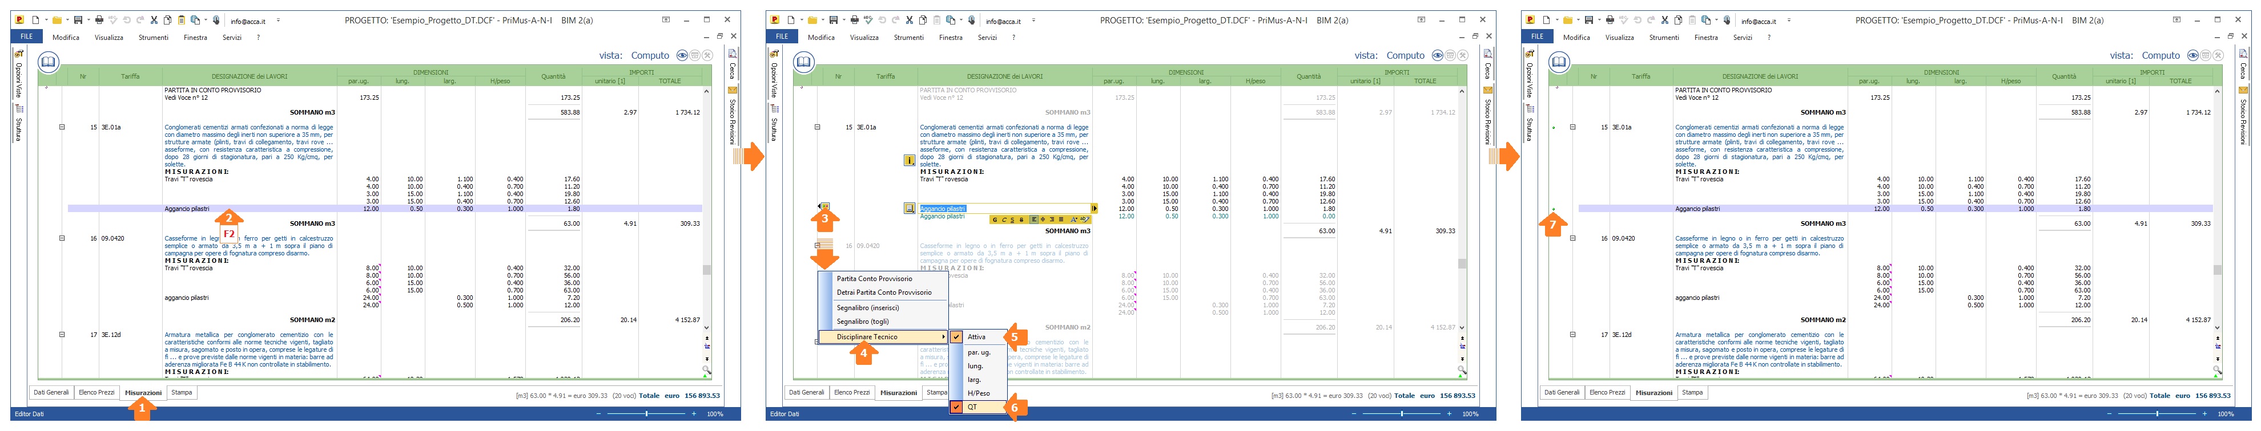Click the small yellow row-options icon above arrow 3
The height and width of the screenshot is (431, 2261).
coord(824,207)
